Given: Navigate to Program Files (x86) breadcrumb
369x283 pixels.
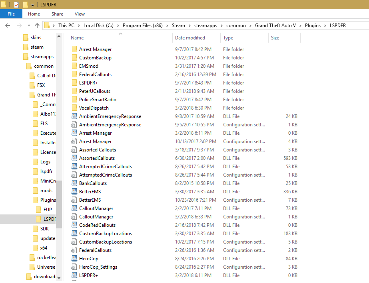Looking at the screenshot, I should pos(142,26).
